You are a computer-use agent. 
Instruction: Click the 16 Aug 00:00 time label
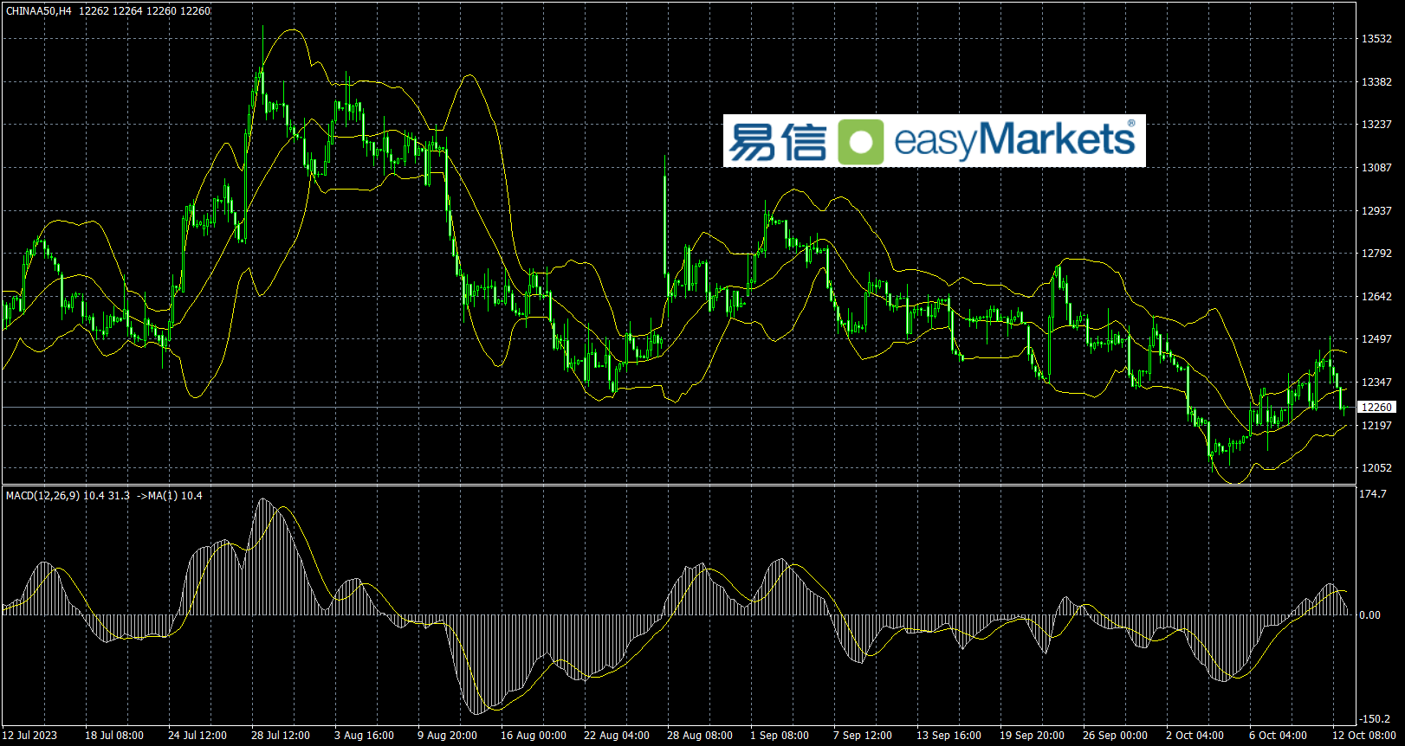534,736
